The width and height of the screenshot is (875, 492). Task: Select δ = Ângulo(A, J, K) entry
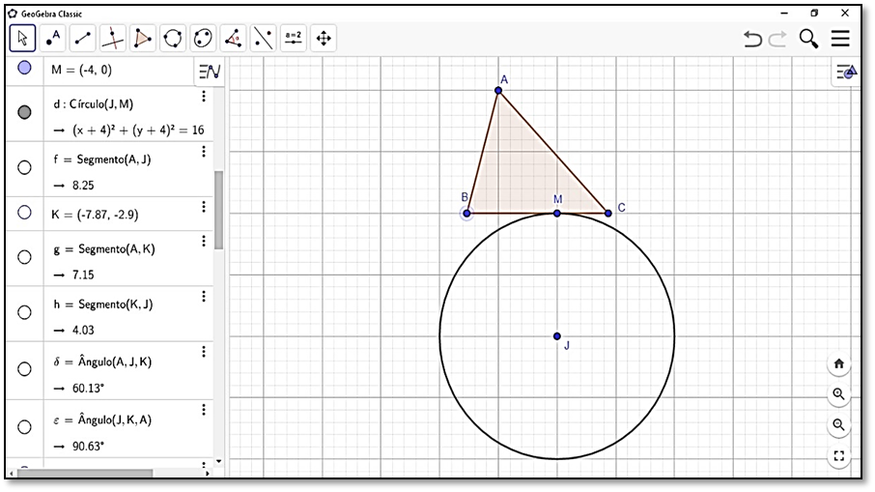[102, 362]
